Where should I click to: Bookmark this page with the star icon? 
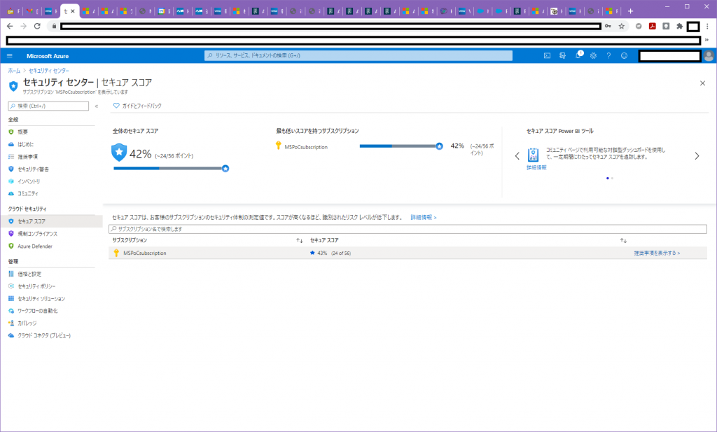coord(622,27)
